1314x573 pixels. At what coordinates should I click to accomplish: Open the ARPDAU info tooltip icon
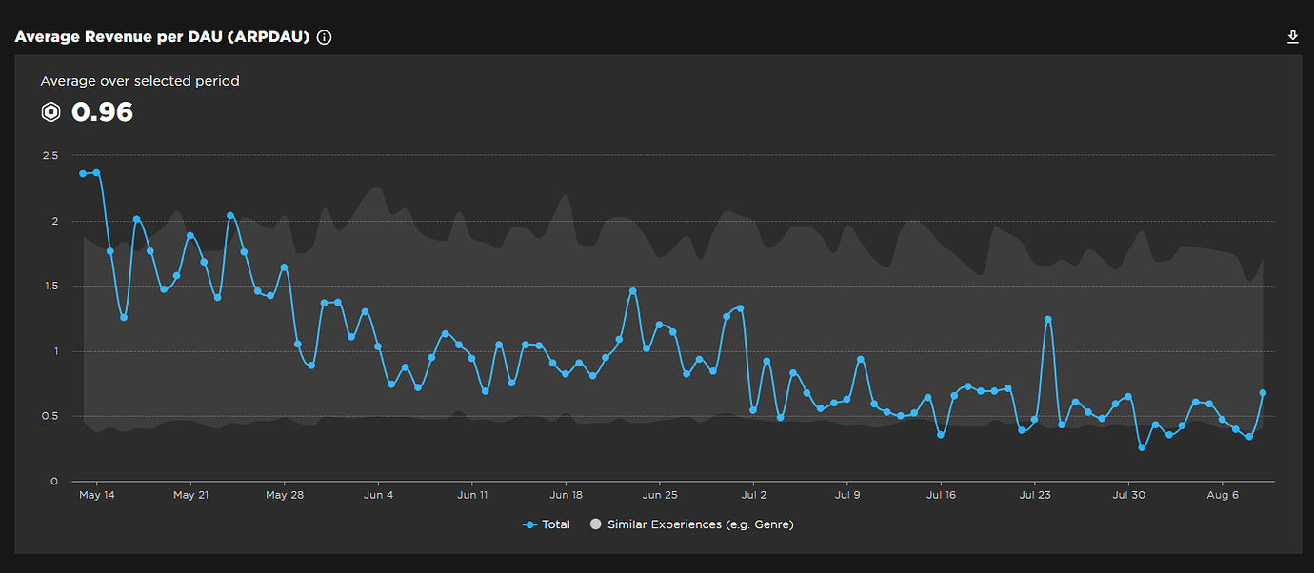323,37
